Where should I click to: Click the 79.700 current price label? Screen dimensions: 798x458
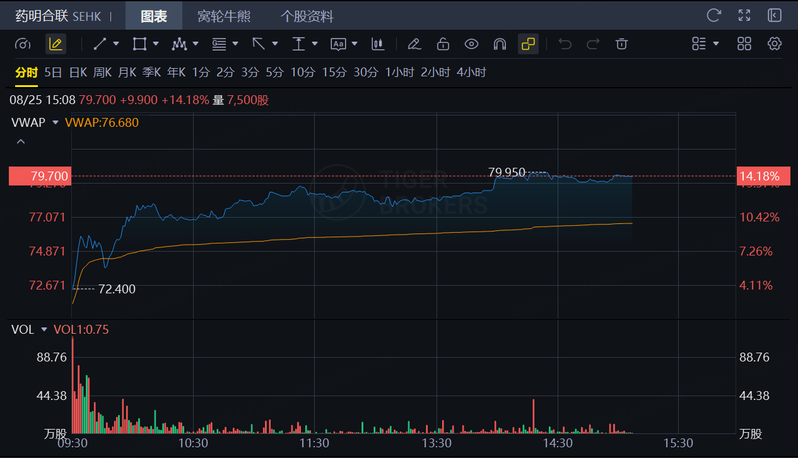pos(39,176)
